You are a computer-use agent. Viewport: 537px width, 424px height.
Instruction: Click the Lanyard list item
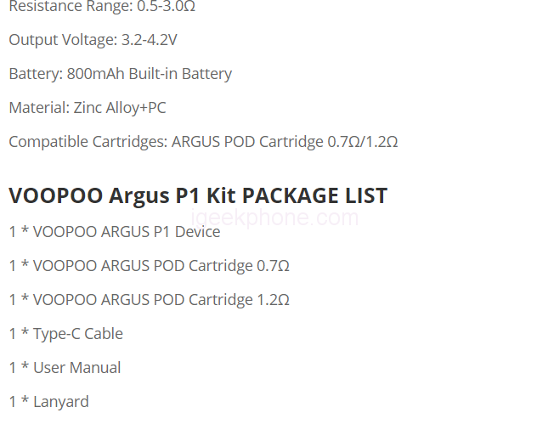click(49, 402)
